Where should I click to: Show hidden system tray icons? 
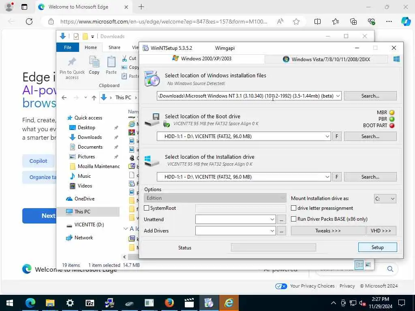pyautogui.click(x=334, y=303)
